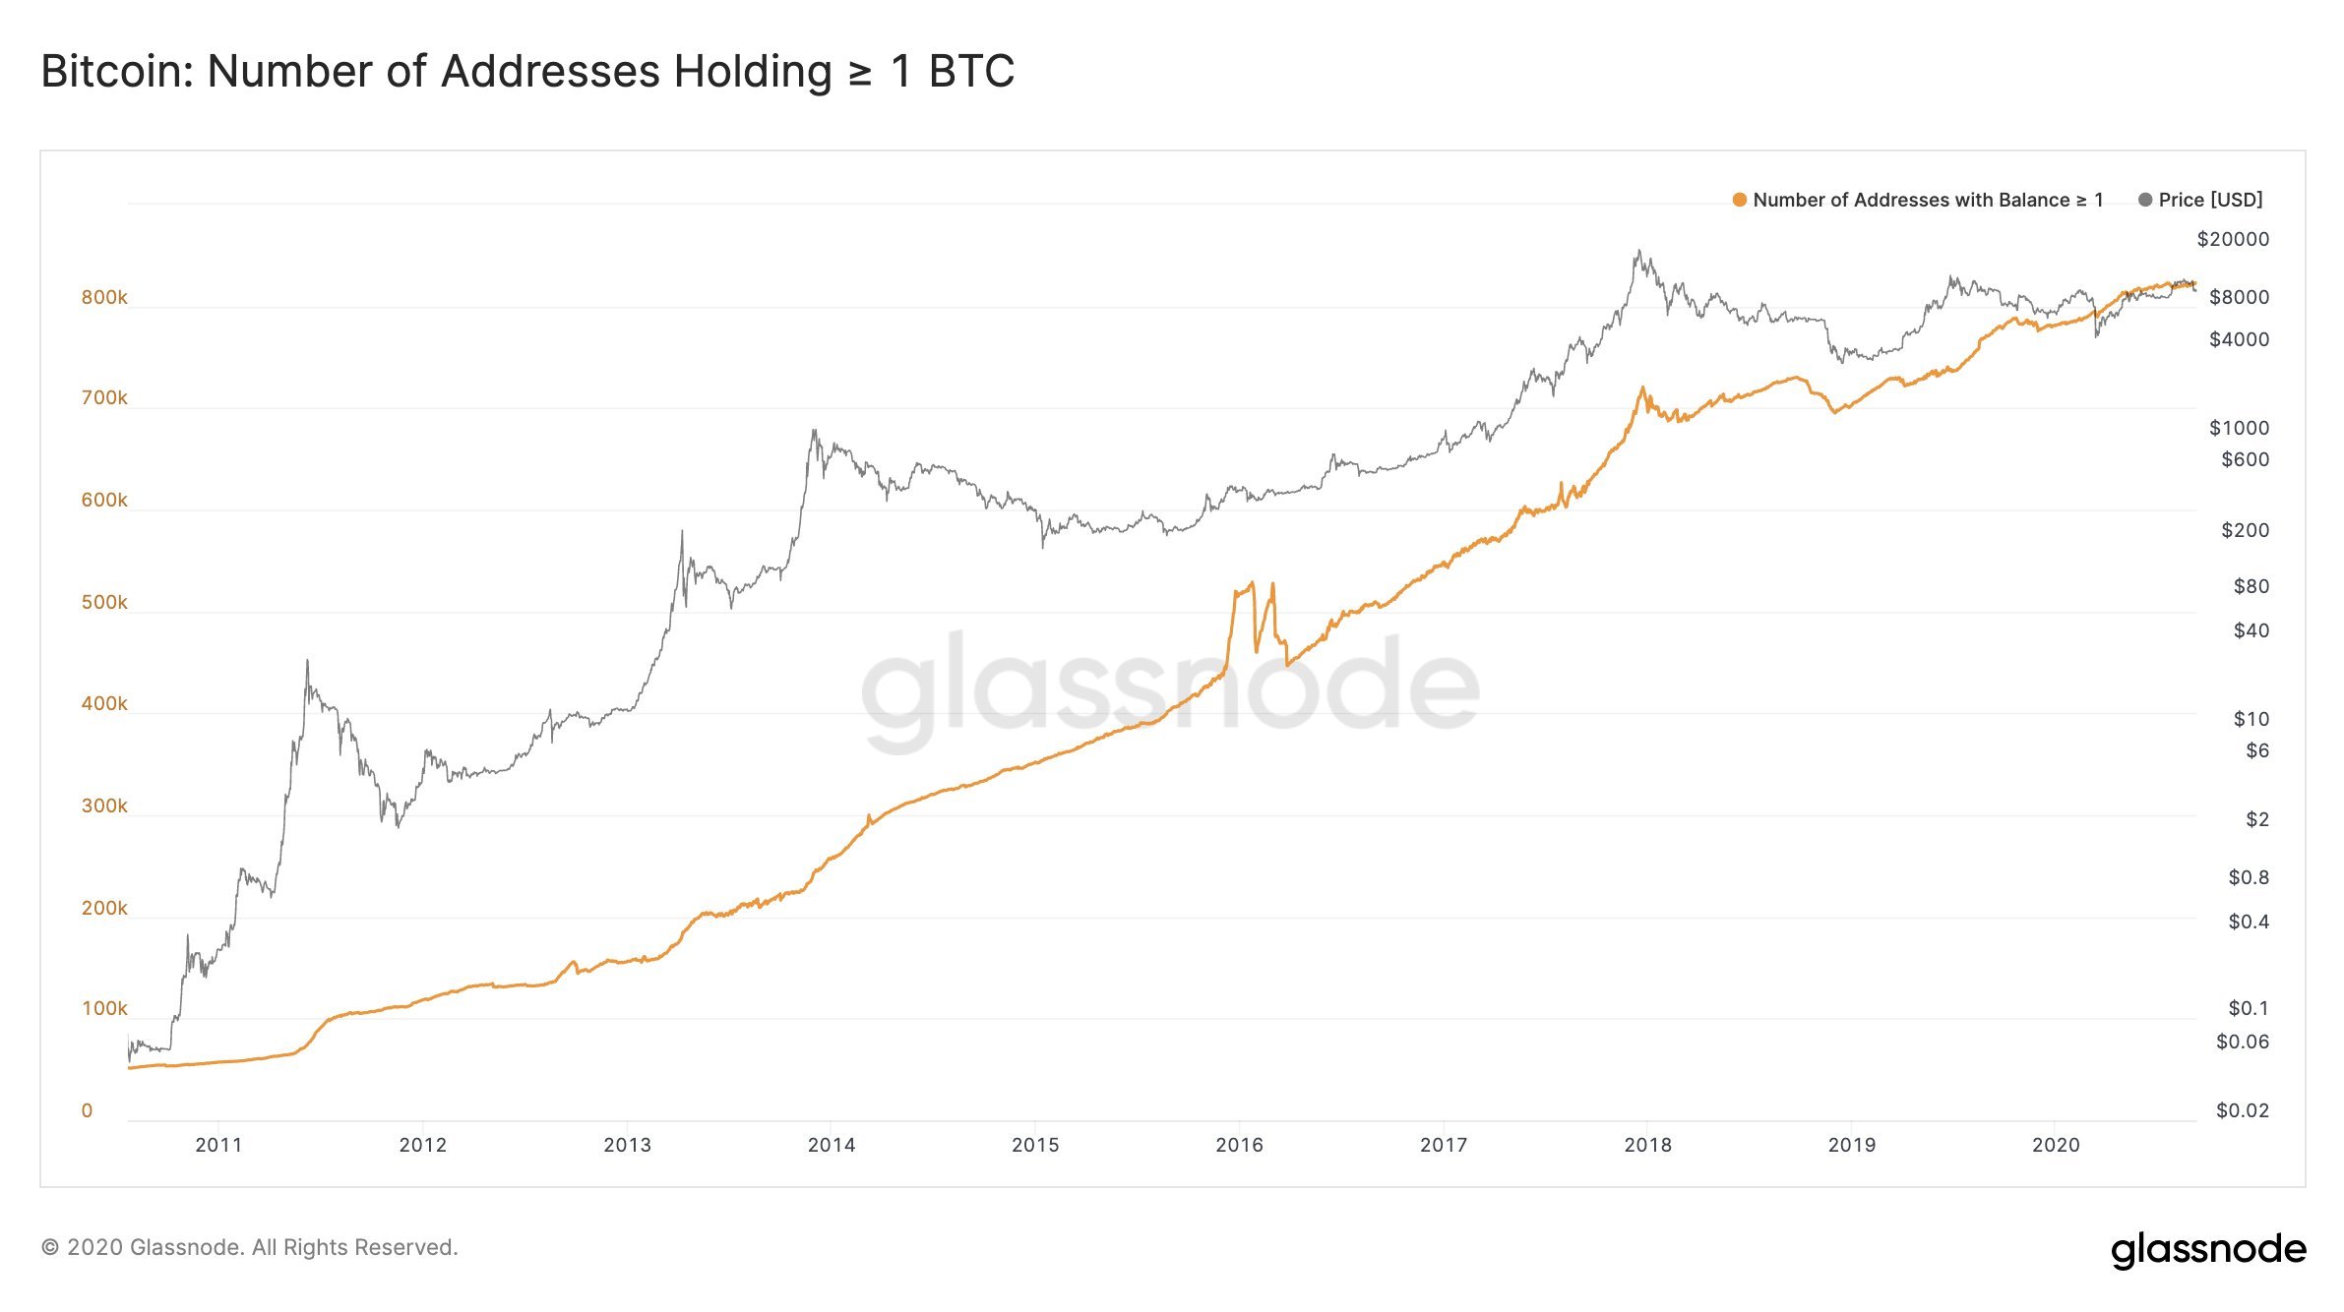The width and height of the screenshot is (2344, 1312).
Task: Click the 100k left axis label
Action: [104, 1008]
